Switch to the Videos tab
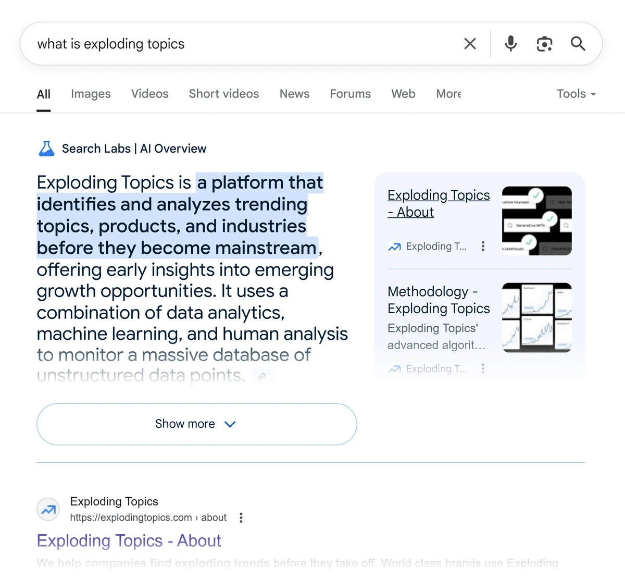 (149, 94)
